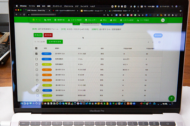Check the checkbox for the くもん row
The width and height of the screenshot is (190, 126).
coord(36,59)
